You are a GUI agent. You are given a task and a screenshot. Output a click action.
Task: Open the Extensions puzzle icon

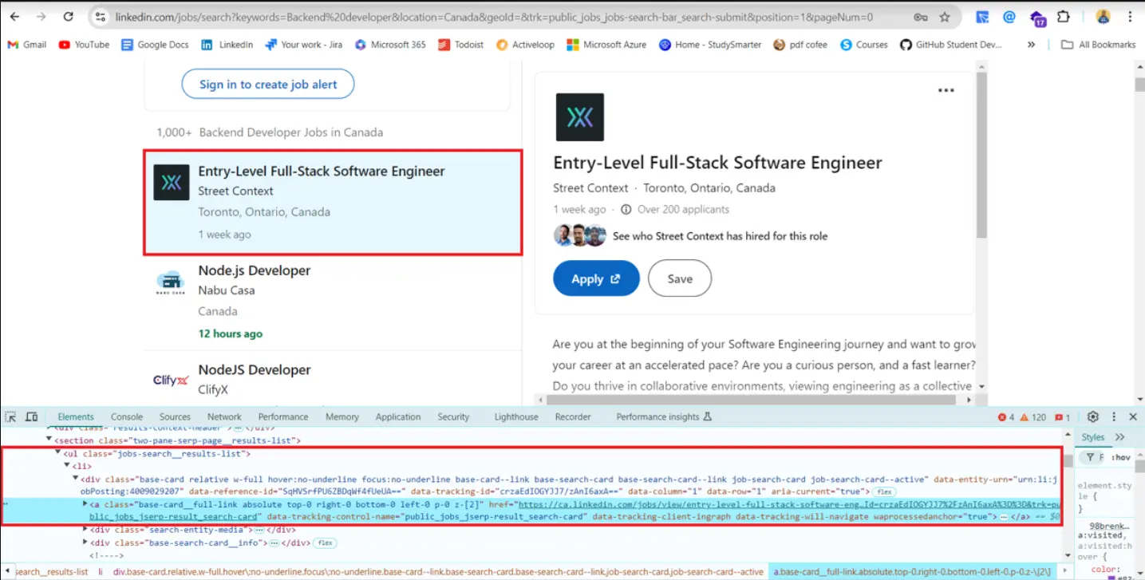click(1064, 17)
